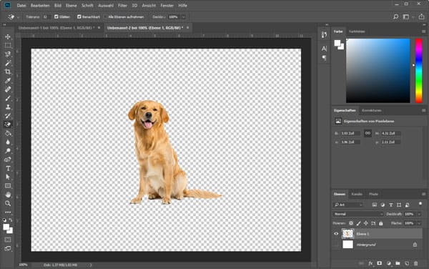Switch to the Kanäle tab
429x269 pixels.
(357, 194)
